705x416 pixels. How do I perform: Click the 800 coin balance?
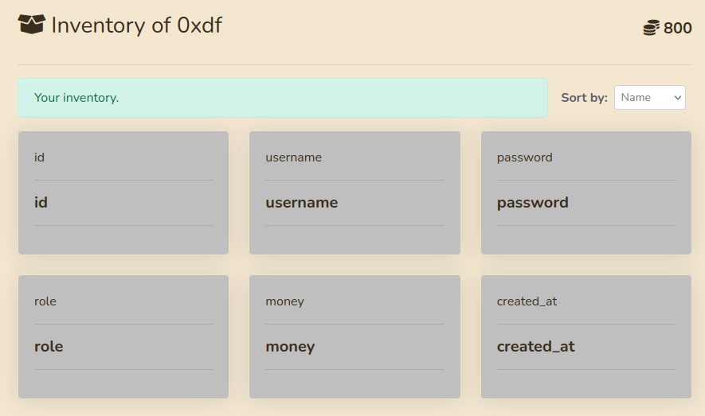click(x=677, y=29)
